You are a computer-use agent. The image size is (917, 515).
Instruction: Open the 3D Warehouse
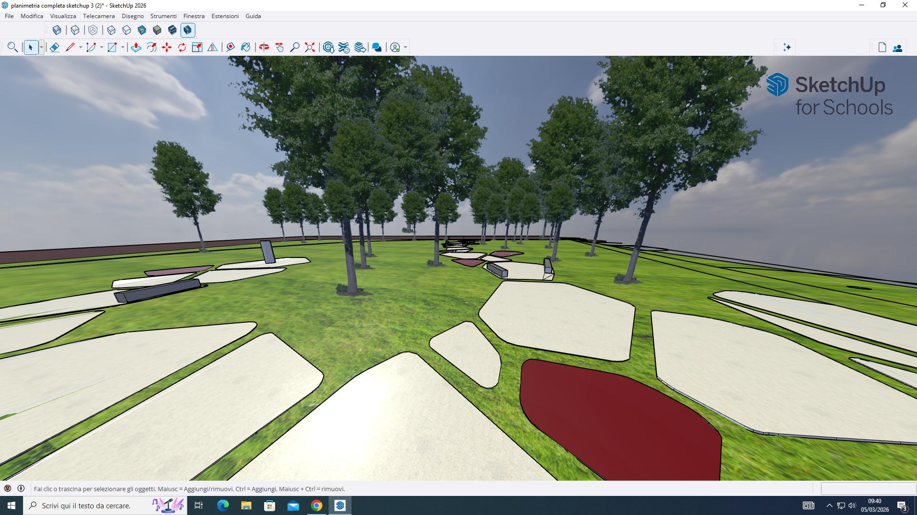point(328,47)
